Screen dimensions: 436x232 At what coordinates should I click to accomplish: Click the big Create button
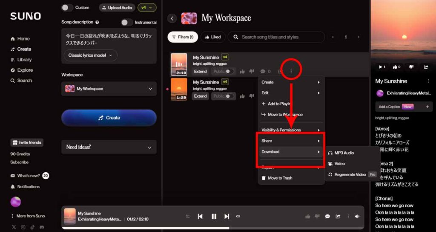tap(109, 118)
